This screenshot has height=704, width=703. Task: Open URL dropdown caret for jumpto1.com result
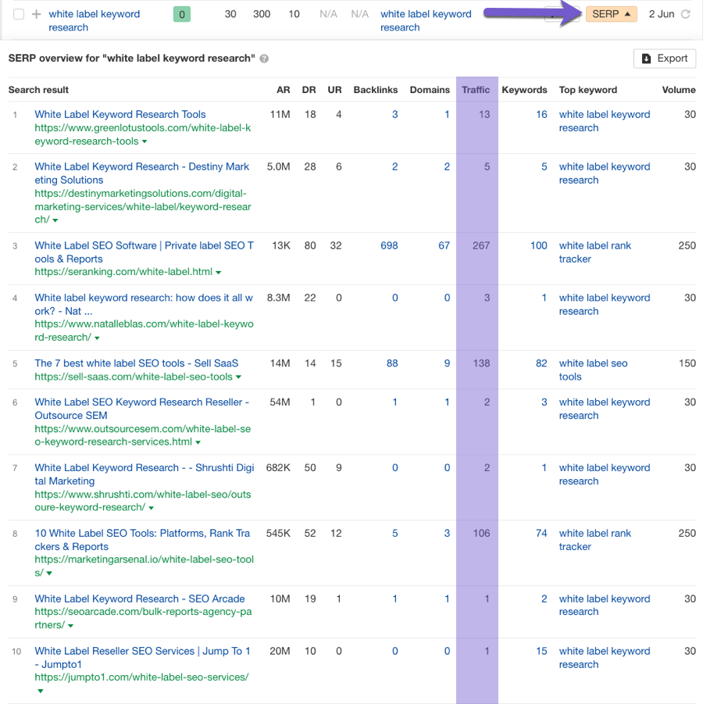click(x=41, y=691)
